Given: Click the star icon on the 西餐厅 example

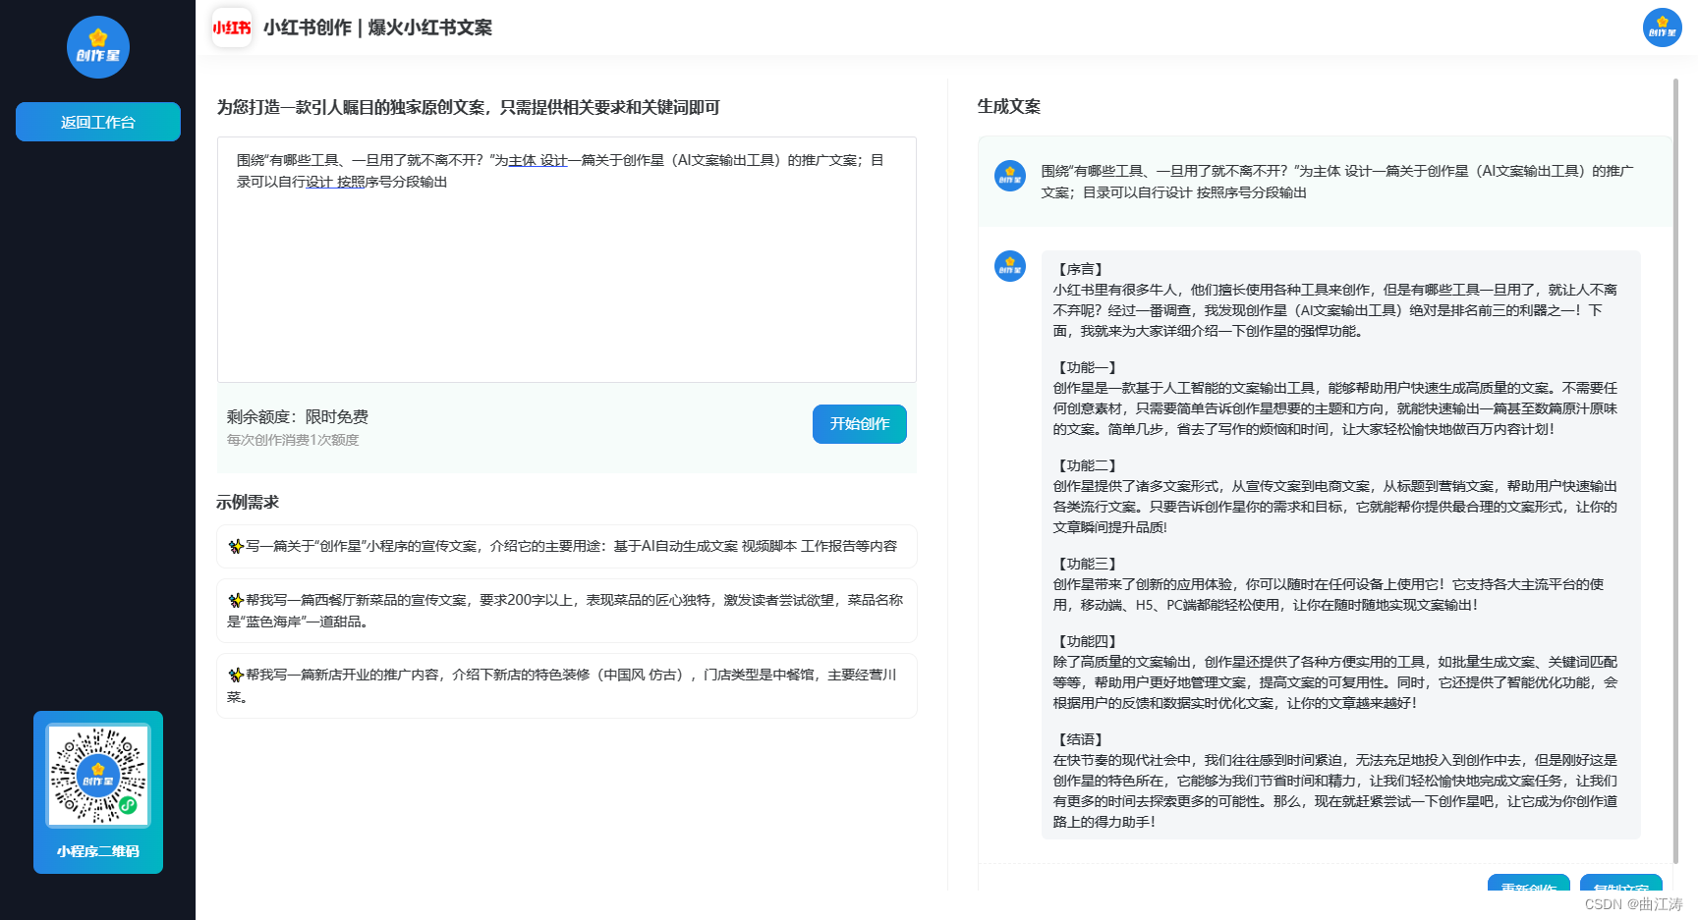Looking at the screenshot, I should [236, 601].
